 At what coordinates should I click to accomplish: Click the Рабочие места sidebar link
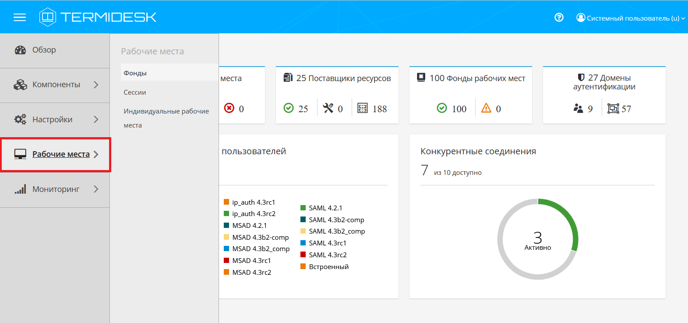(61, 154)
